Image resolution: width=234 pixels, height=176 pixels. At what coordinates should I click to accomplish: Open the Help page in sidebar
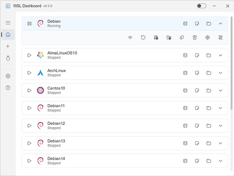tap(8, 88)
